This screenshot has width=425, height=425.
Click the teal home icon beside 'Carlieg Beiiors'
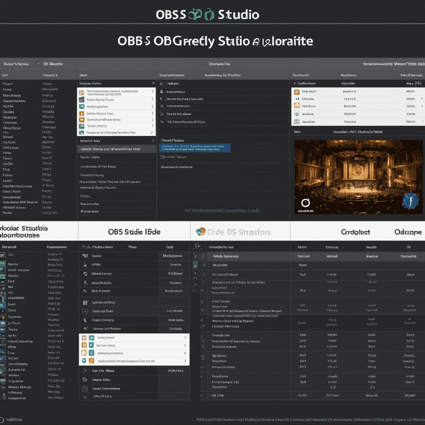(x=91, y=338)
